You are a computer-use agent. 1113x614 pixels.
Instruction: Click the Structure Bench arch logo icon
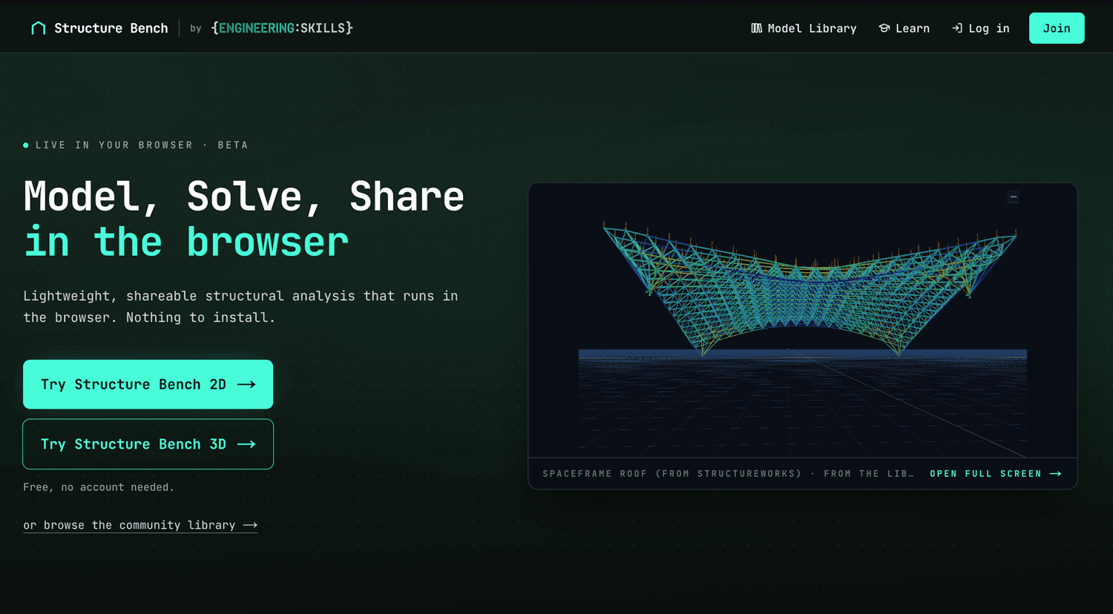click(x=39, y=28)
